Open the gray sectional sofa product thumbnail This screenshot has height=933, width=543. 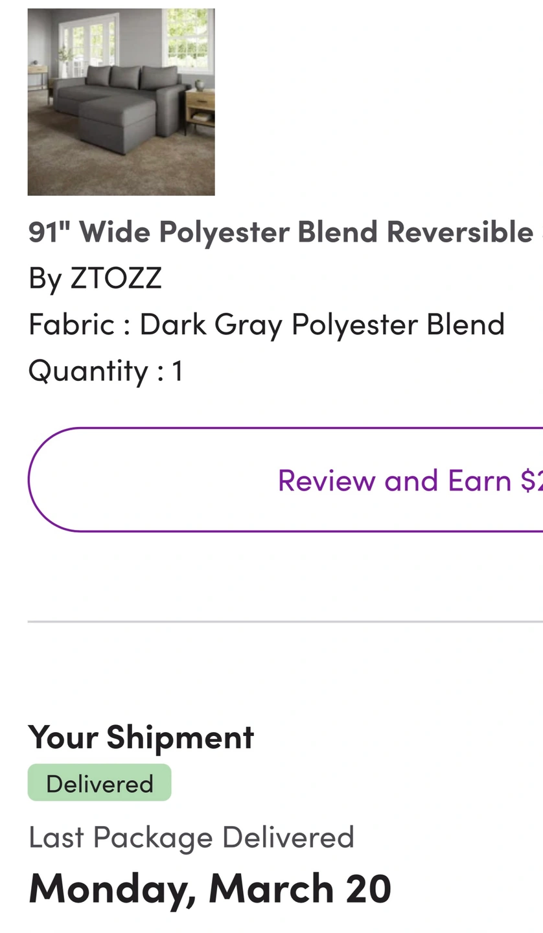click(121, 102)
